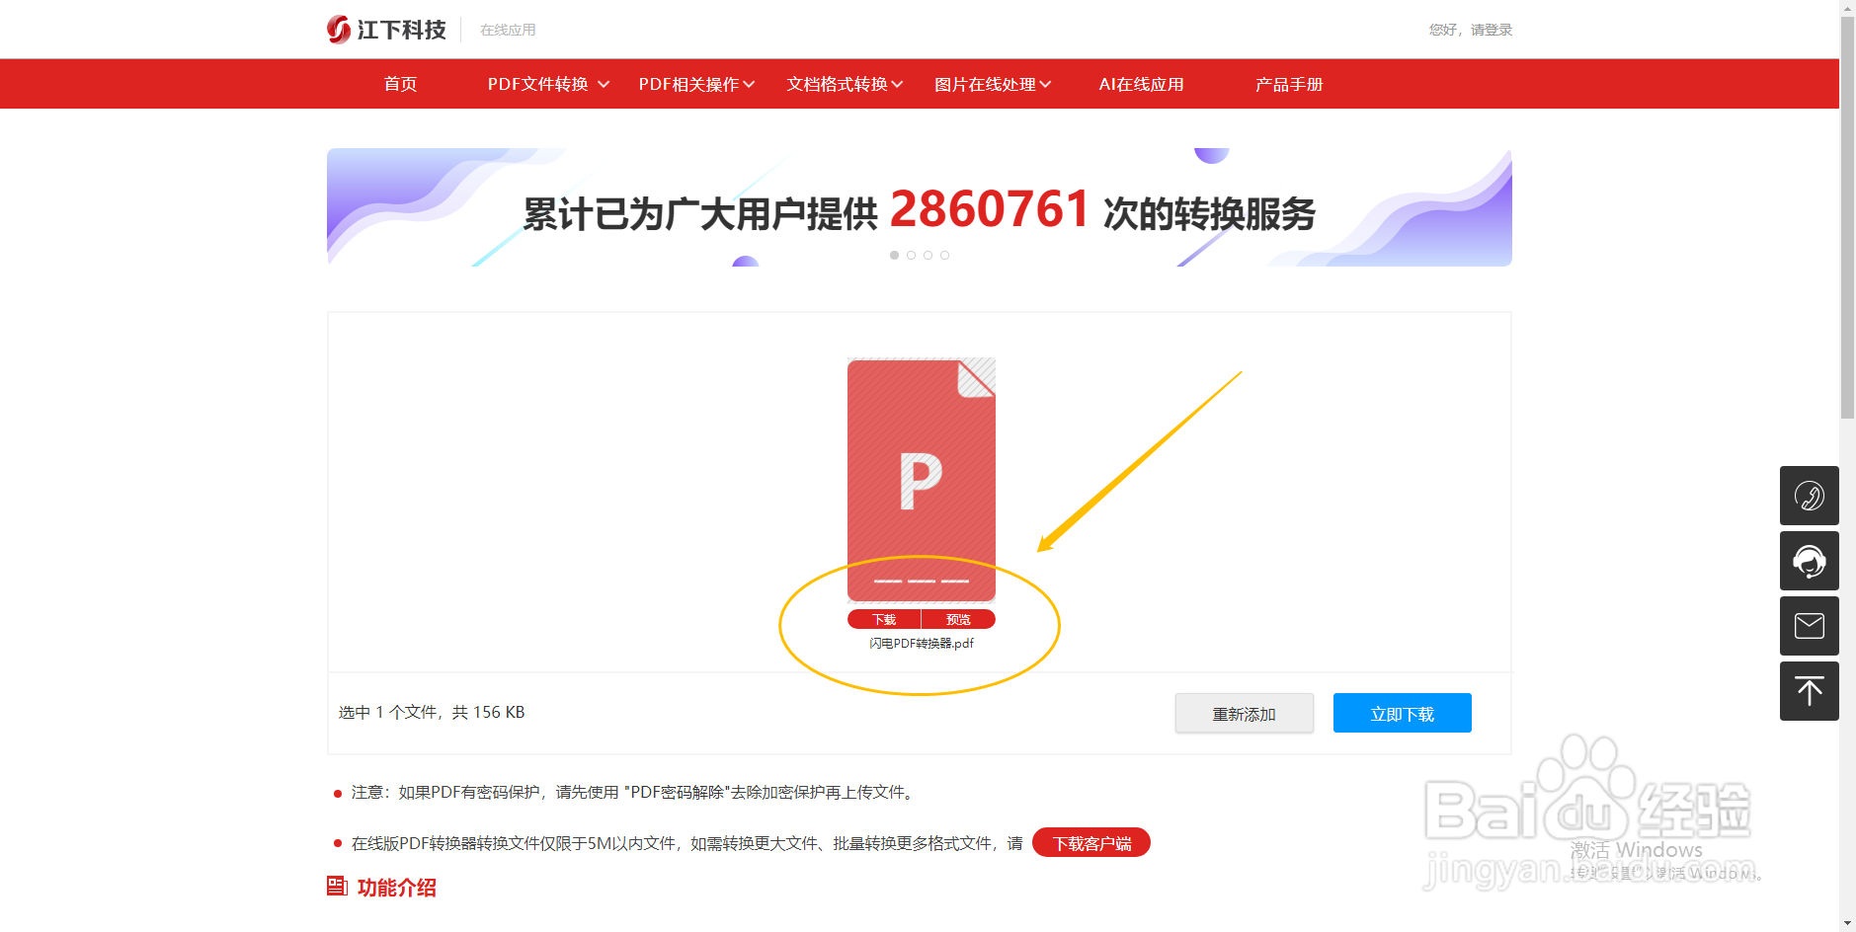Viewport: 1856px width, 932px height.
Task: Click the 江下科技 logo icon
Action: [337, 29]
